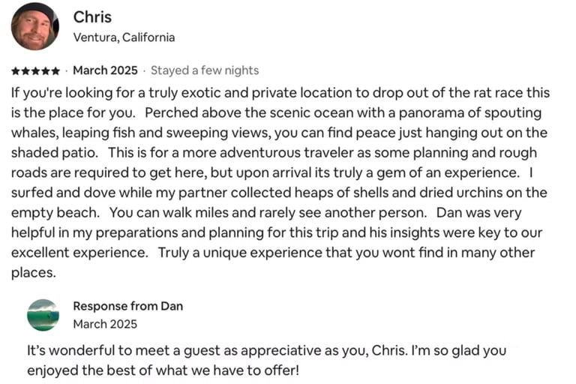Screen dimensions: 576x384
Task: Click the 'Stayed a few nights' label
Action: (205, 70)
